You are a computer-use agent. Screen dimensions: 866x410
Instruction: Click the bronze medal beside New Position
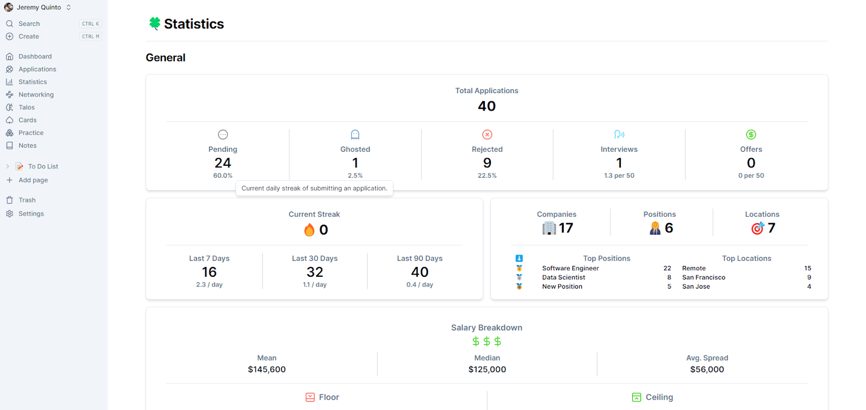tap(519, 287)
